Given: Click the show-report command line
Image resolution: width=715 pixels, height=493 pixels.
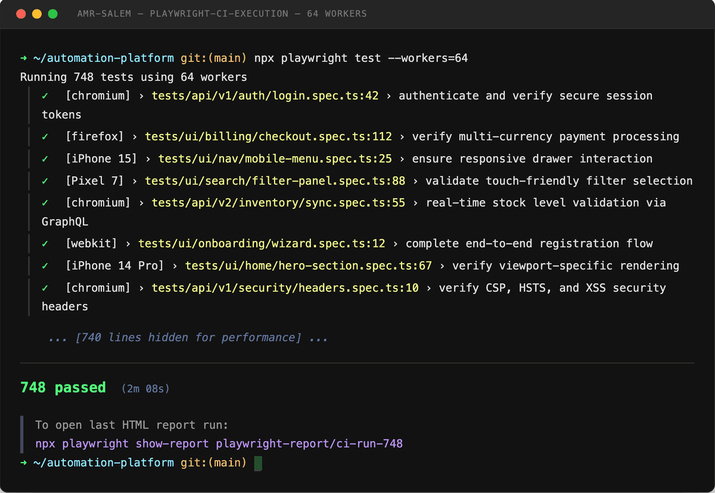Looking at the screenshot, I should pyautogui.click(x=219, y=444).
